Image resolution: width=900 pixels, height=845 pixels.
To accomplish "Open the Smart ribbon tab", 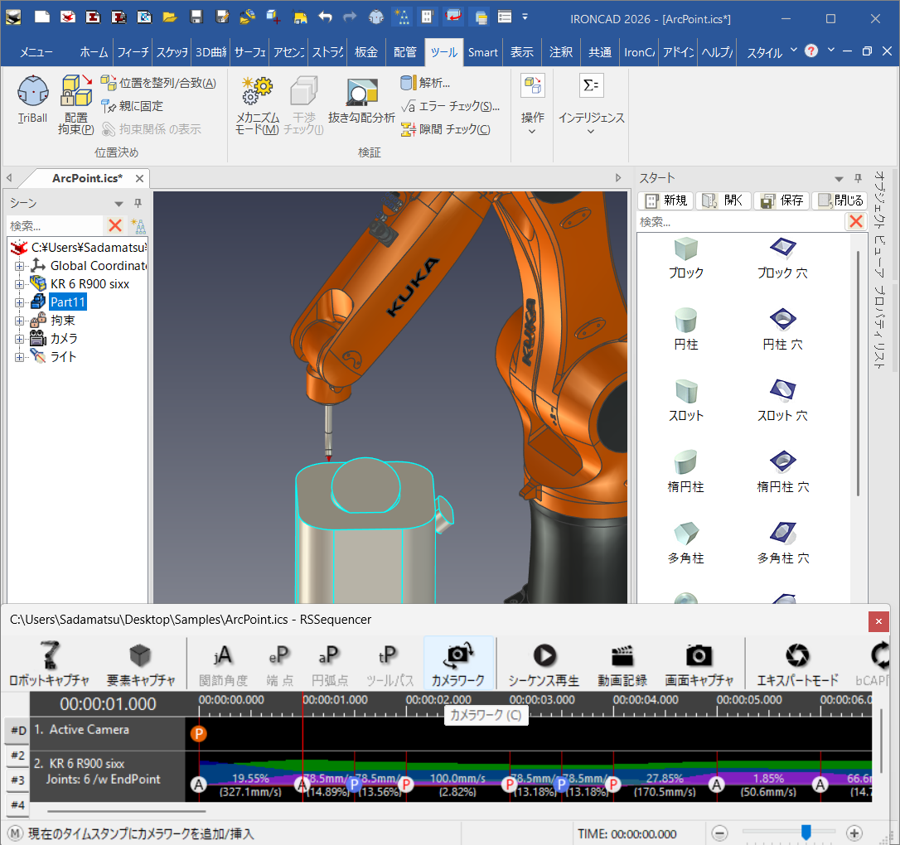I will [482, 52].
